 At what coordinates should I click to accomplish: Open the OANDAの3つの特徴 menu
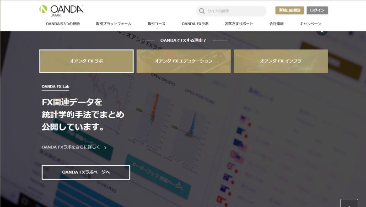click(63, 24)
